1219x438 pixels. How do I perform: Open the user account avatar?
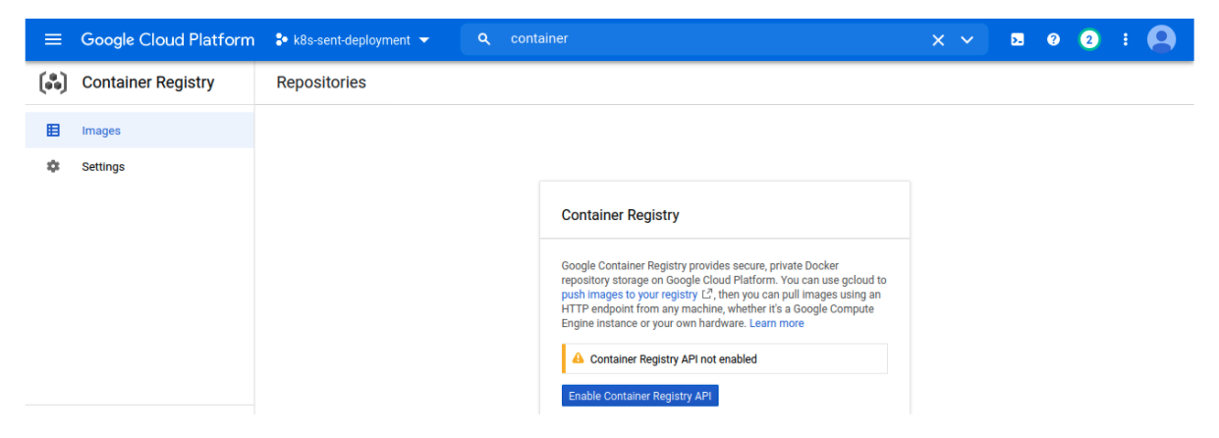pyautogui.click(x=1161, y=39)
